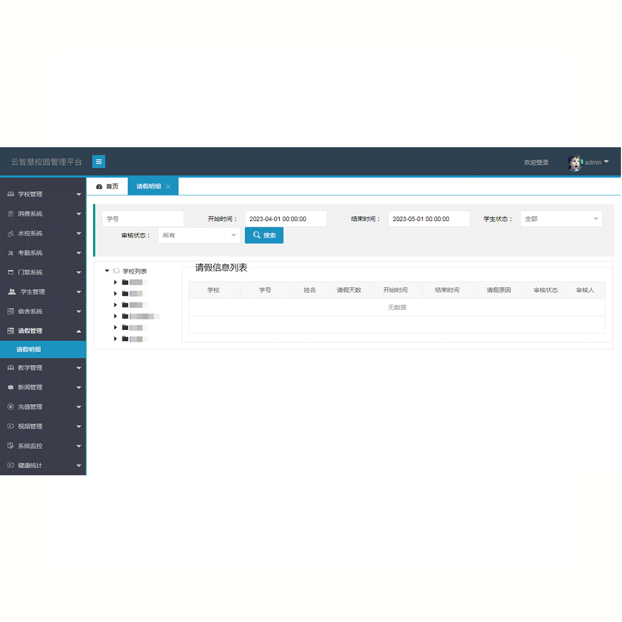
Task: Open the 健康统计 sidebar menu
Action: point(43,465)
